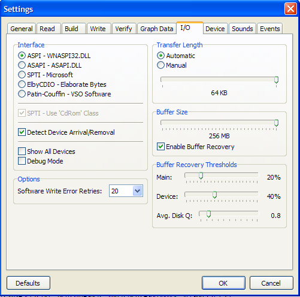Open Software Write Error Retries dropdown

tap(137, 191)
